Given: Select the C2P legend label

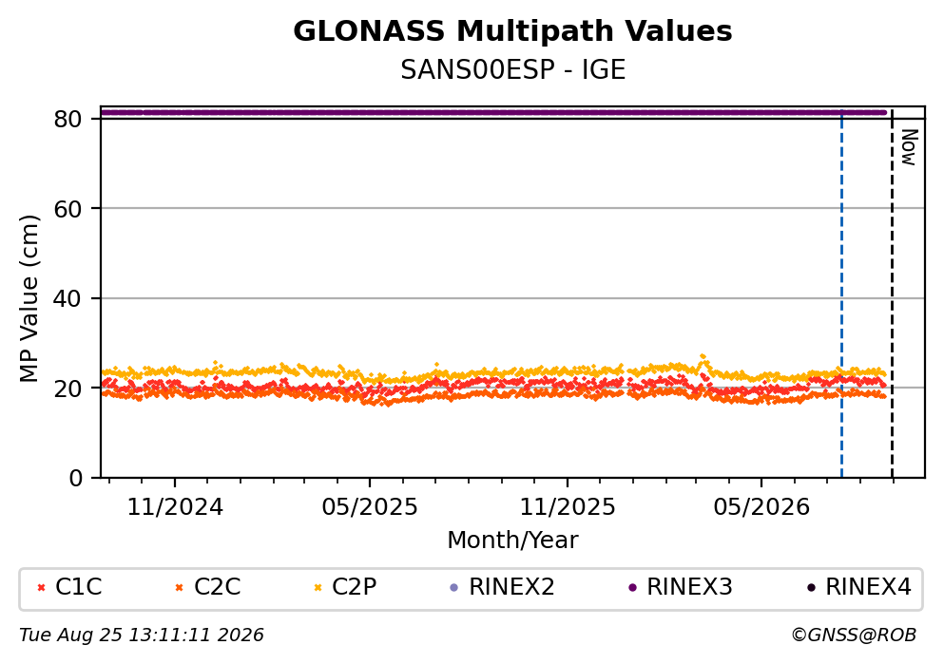Looking at the screenshot, I should [354, 587].
